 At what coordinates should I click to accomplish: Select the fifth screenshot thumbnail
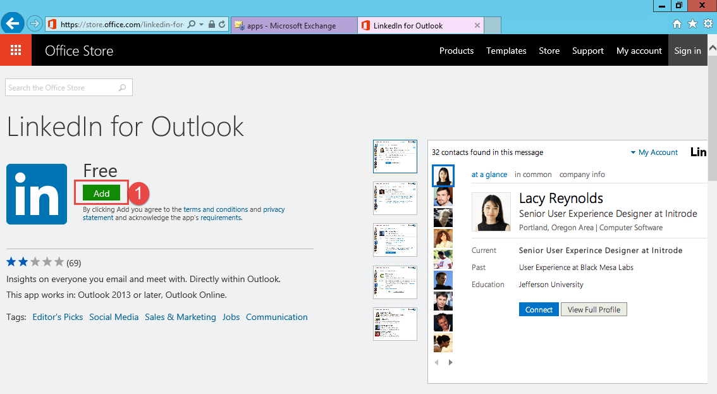[x=395, y=324]
